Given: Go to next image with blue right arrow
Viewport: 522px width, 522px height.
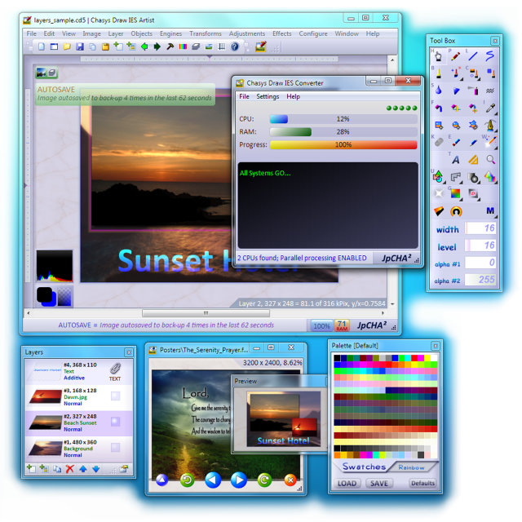Looking at the screenshot, I should tap(238, 480).
